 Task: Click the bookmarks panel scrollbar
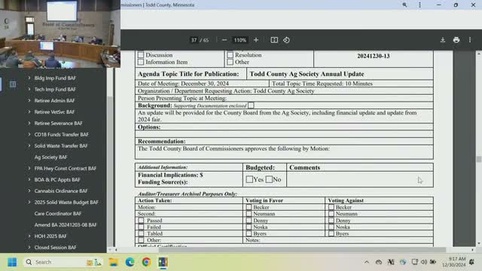pos(110,172)
